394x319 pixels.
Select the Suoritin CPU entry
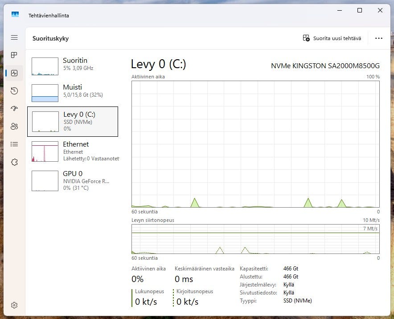[x=73, y=66]
